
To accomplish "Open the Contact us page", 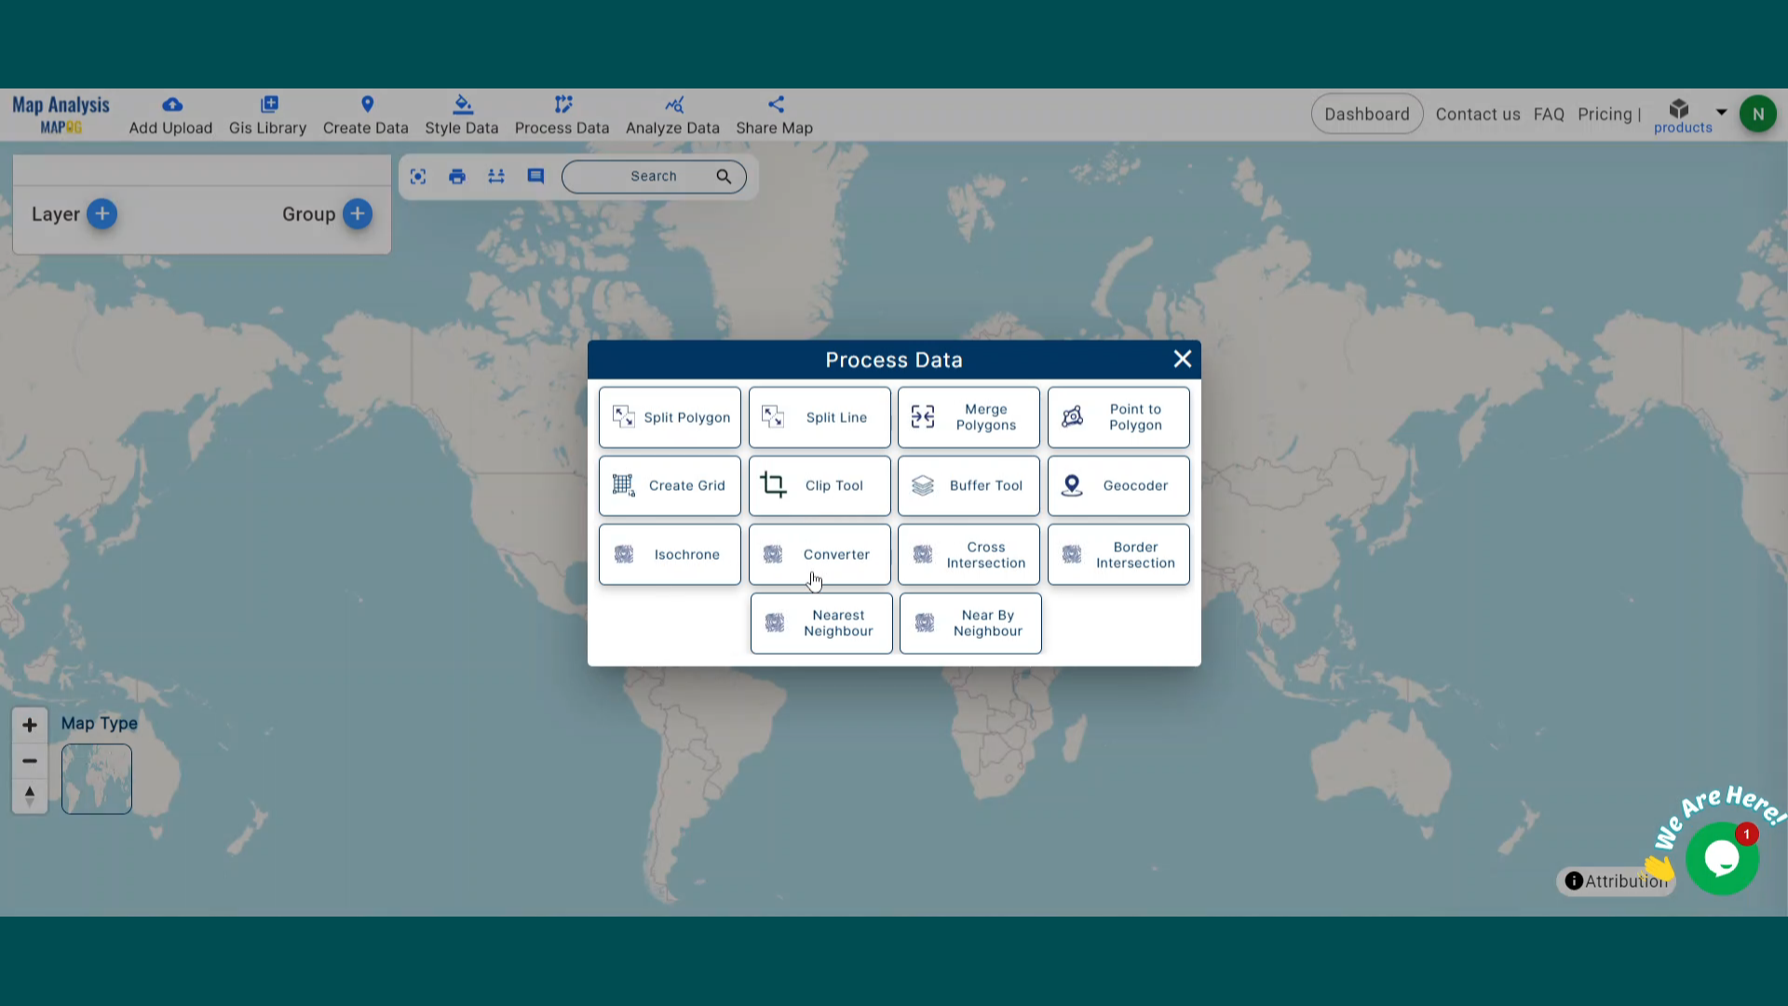I will point(1478,114).
